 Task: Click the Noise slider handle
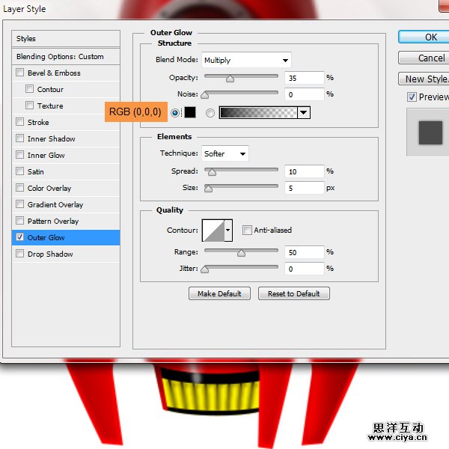[205, 95]
